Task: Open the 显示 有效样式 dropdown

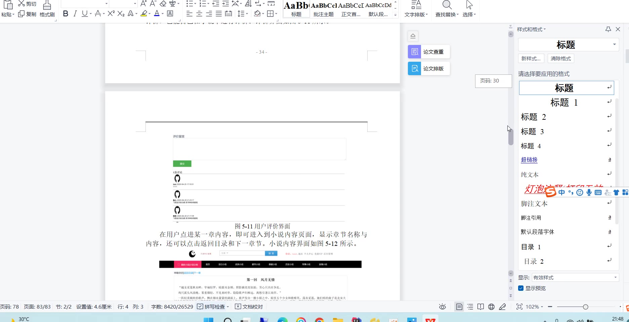Action: coord(575,277)
